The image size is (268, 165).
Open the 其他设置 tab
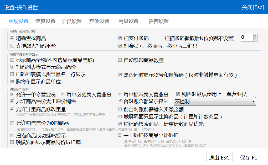tap(99, 22)
